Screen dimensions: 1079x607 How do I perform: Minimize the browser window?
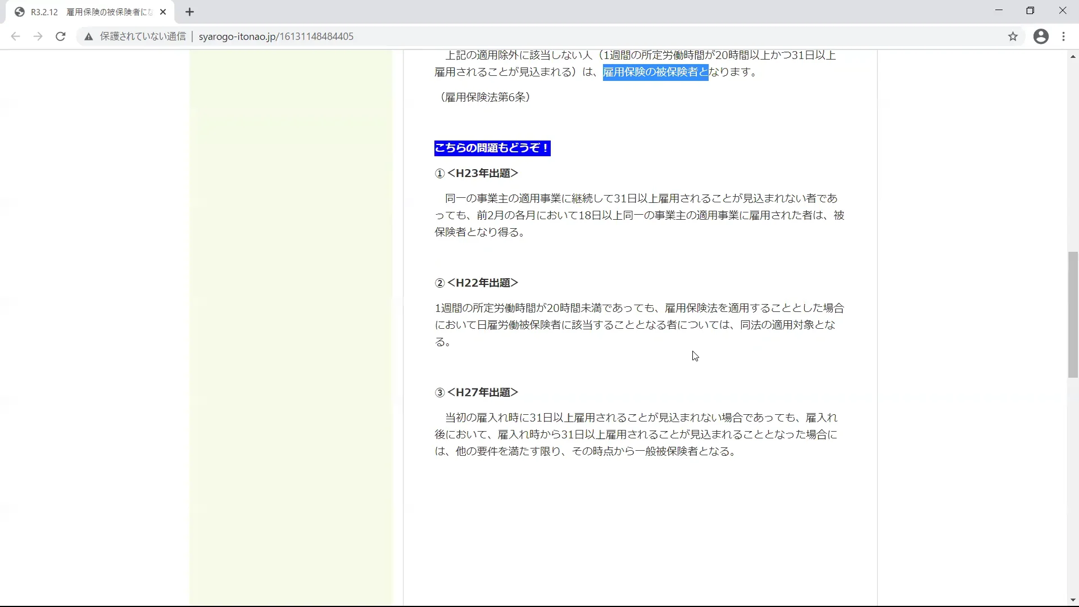pyautogui.click(x=999, y=11)
